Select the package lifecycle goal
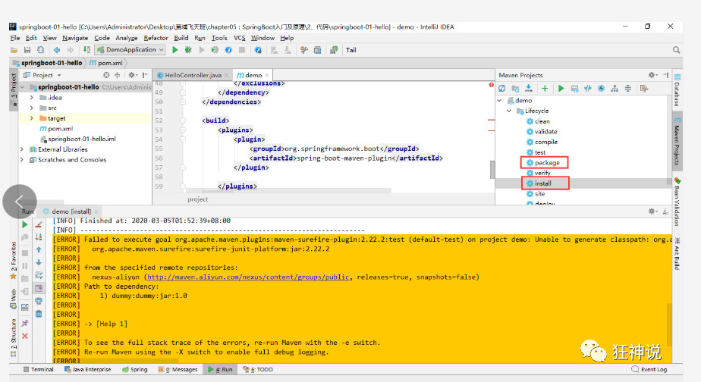Screen dimensions: 701x382 click(546, 163)
